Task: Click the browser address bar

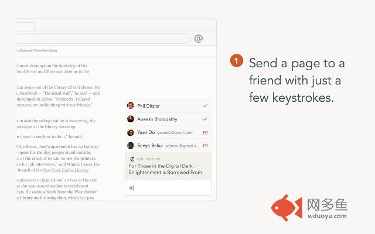Action: coord(103,39)
